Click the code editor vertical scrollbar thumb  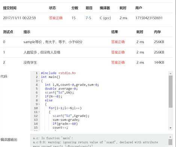coord(170,91)
